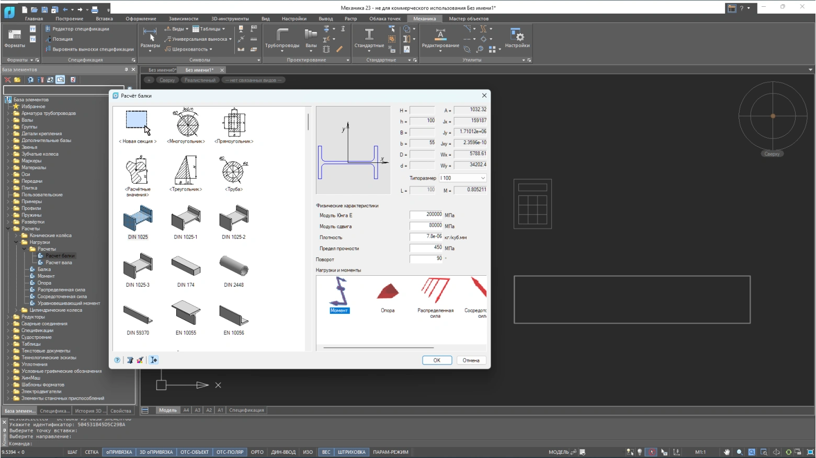This screenshot has height=458, width=816.
Task: Click the Отмена button
Action: pos(471,360)
